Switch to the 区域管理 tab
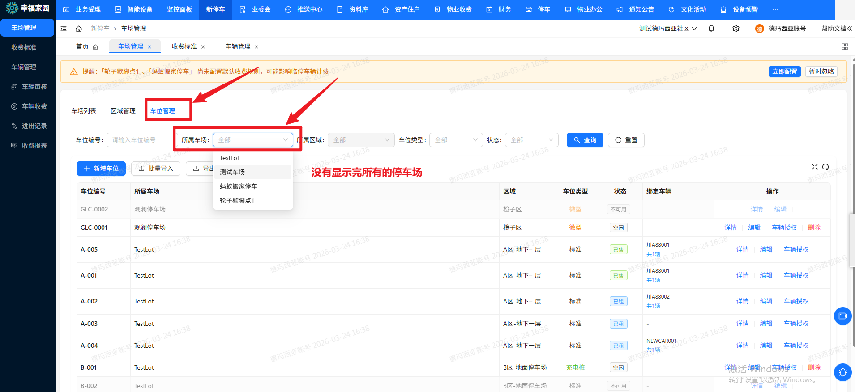 (x=123, y=111)
